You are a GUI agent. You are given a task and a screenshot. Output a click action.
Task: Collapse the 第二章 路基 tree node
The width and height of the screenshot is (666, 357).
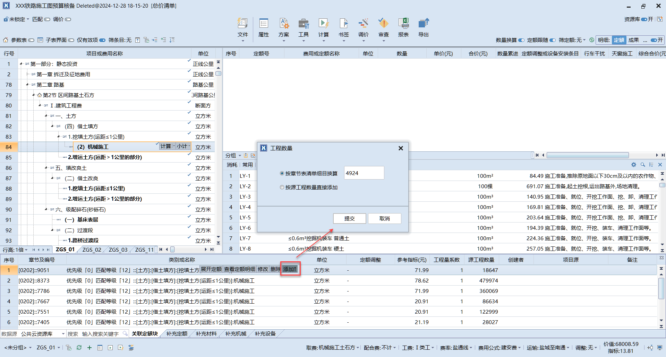click(27, 85)
